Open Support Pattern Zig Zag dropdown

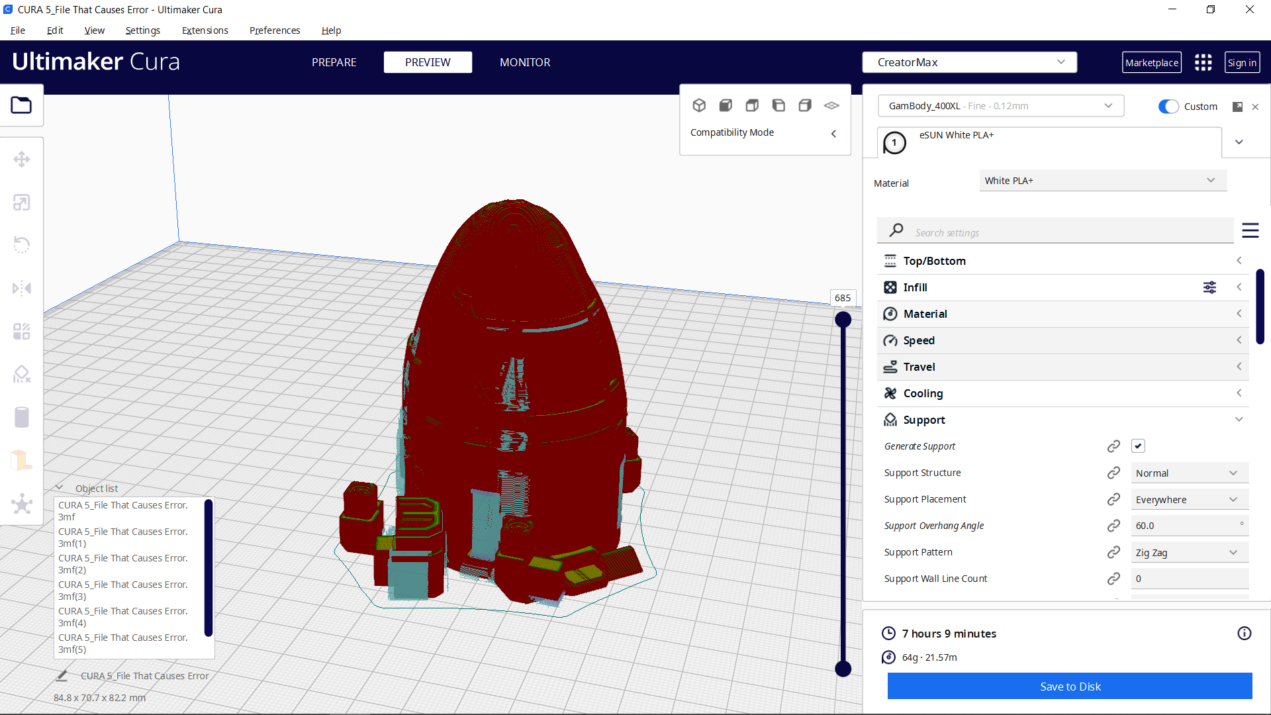click(1190, 552)
